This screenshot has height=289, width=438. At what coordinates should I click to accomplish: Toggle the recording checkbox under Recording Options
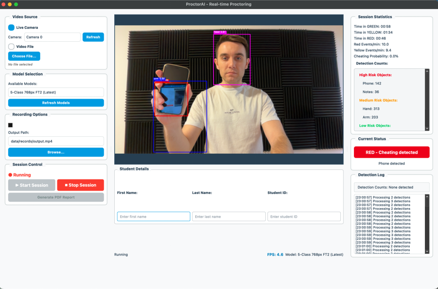coord(11,125)
